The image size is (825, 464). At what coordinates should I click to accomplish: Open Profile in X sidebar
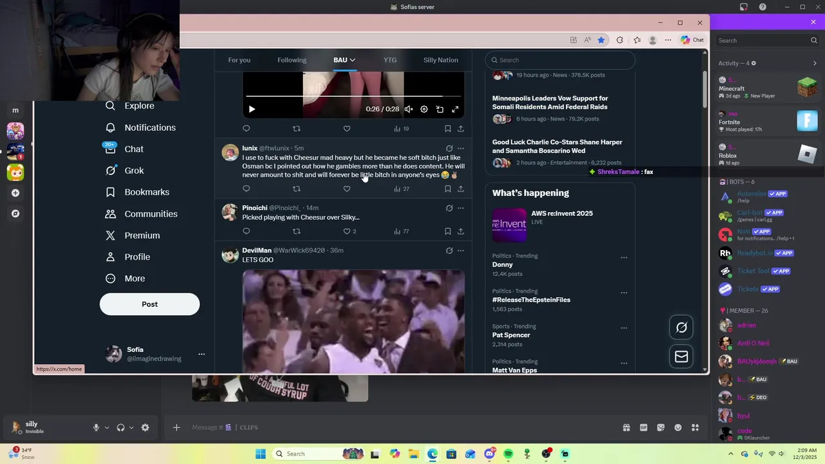[128, 257]
